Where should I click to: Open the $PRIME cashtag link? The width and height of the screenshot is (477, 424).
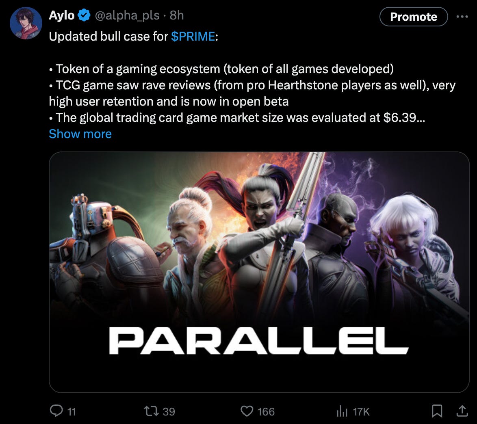coord(193,37)
